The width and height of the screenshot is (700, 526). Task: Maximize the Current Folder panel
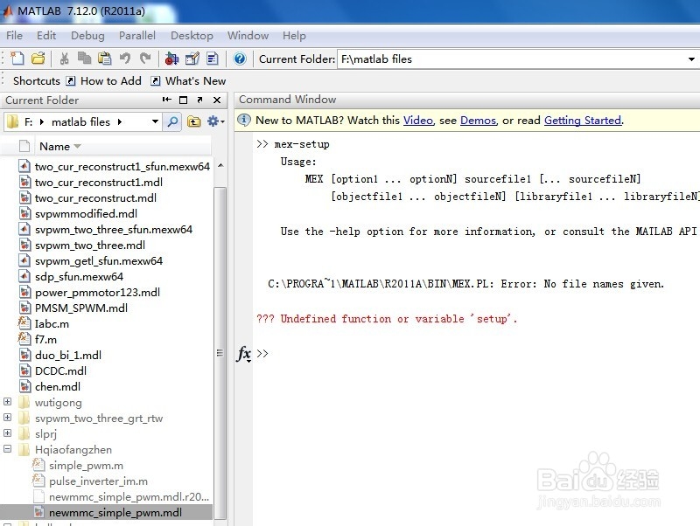click(183, 100)
